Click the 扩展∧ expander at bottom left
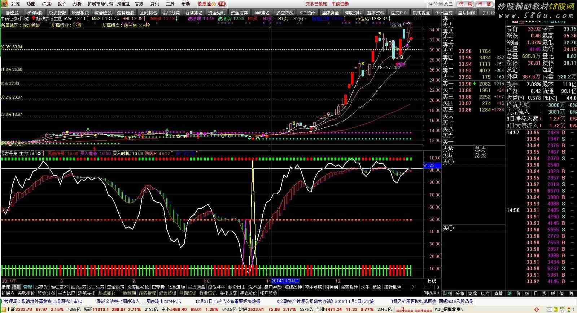Screen dimensions: 577x313 8,293
